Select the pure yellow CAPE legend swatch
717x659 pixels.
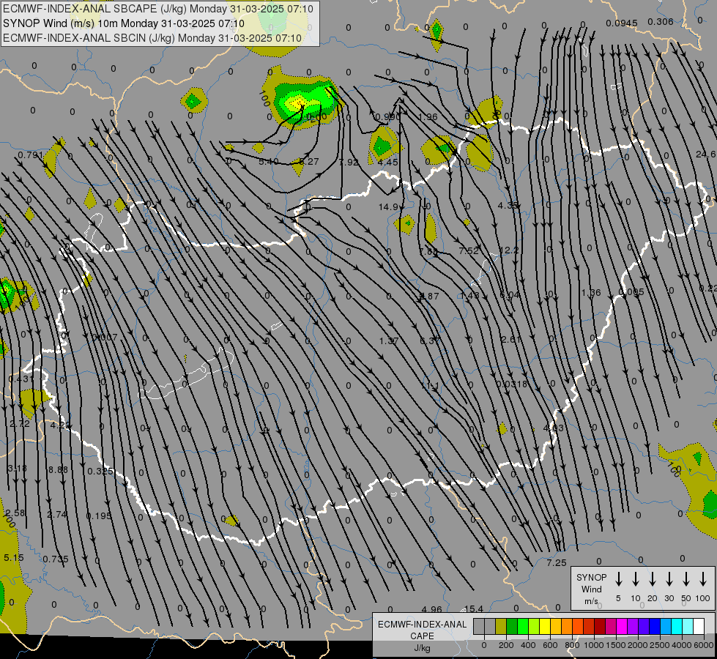point(545,627)
